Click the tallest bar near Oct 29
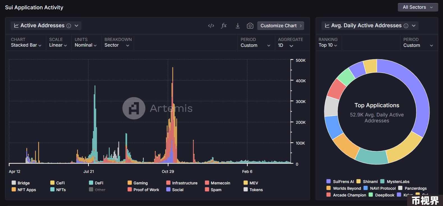 coord(173,115)
